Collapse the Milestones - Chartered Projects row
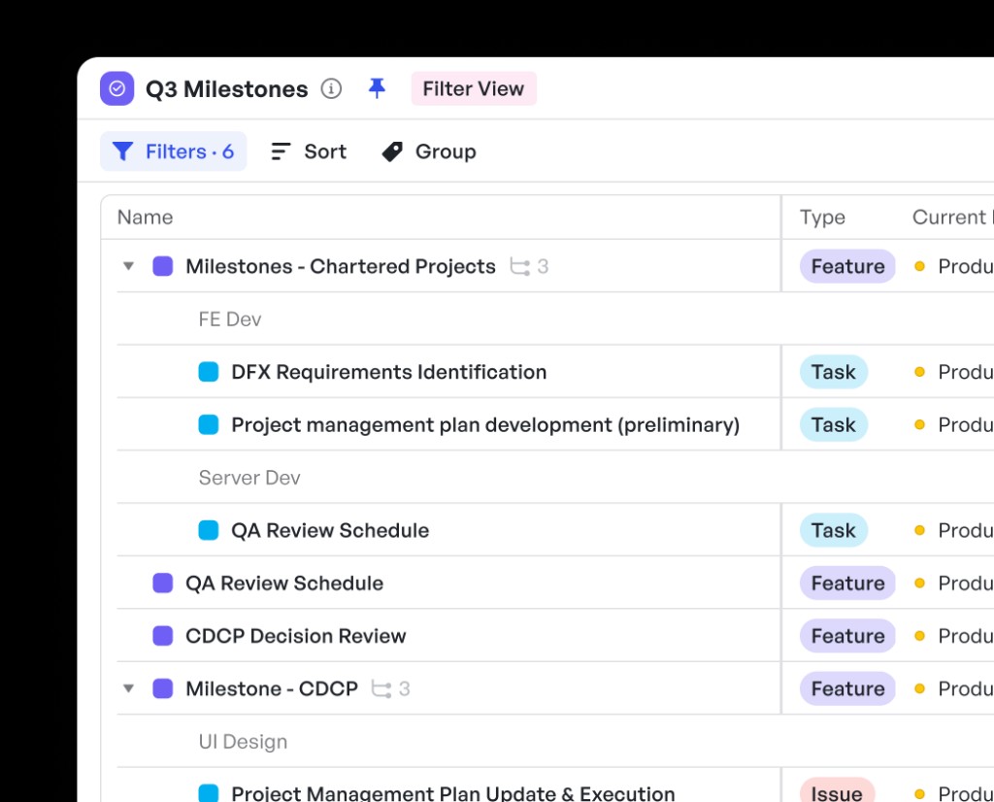 click(x=129, y=266)
